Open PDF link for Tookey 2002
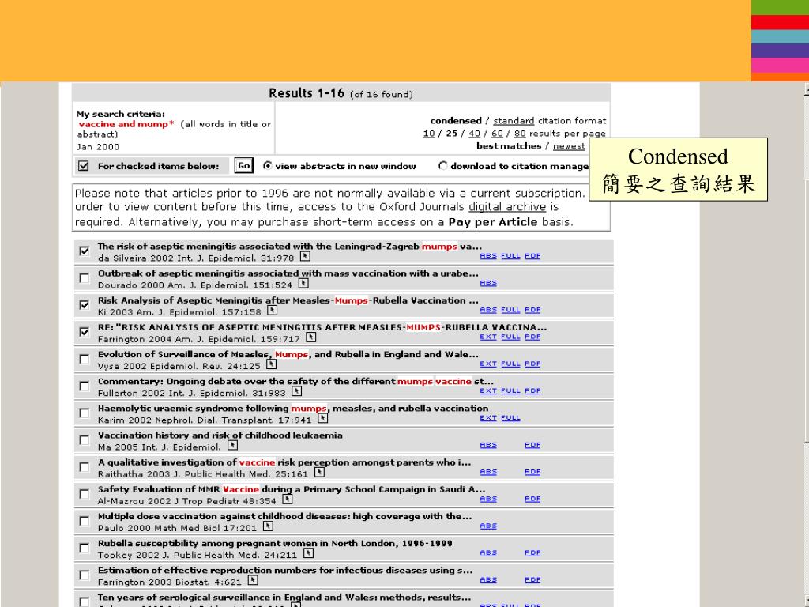The width and height of the screenshot is (809, 607). [532, 552]
